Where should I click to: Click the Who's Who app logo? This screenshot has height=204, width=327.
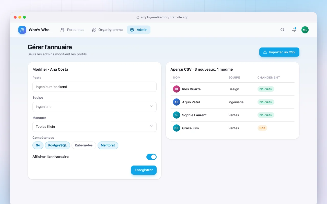click(x=22, y=30)
